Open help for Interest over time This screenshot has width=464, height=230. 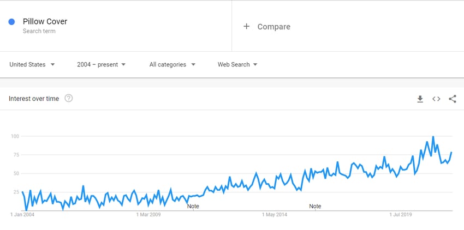click(x=69, y=99)
